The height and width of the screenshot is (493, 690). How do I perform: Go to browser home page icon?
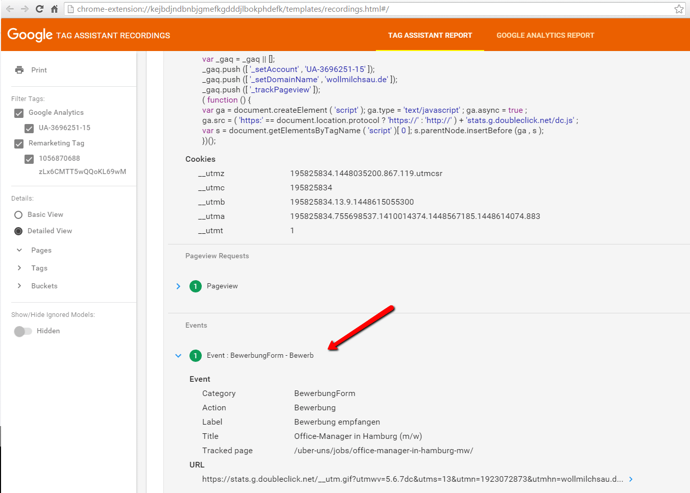pos(54,9)
